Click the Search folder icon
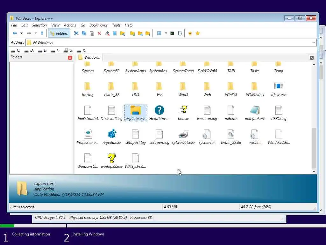The width and height of the screenshot is (326, 245). pyautogui.click(x=122, y=33)
